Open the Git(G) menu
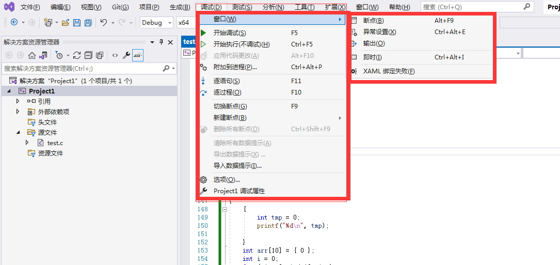Image resolution: width=560 pixels, height=265 pixels. 120,7
